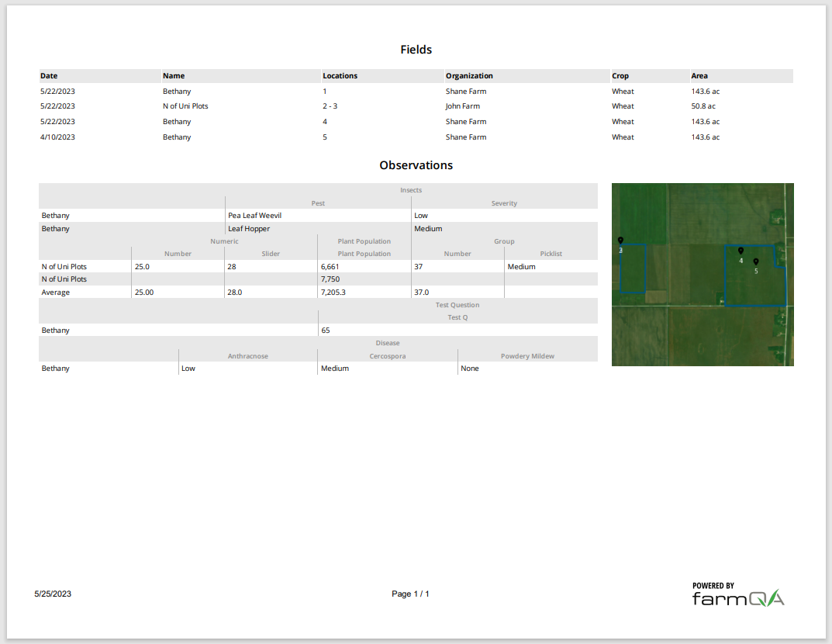Click the "Test Question" group header
832x644 pixels.
pos(457,305)
